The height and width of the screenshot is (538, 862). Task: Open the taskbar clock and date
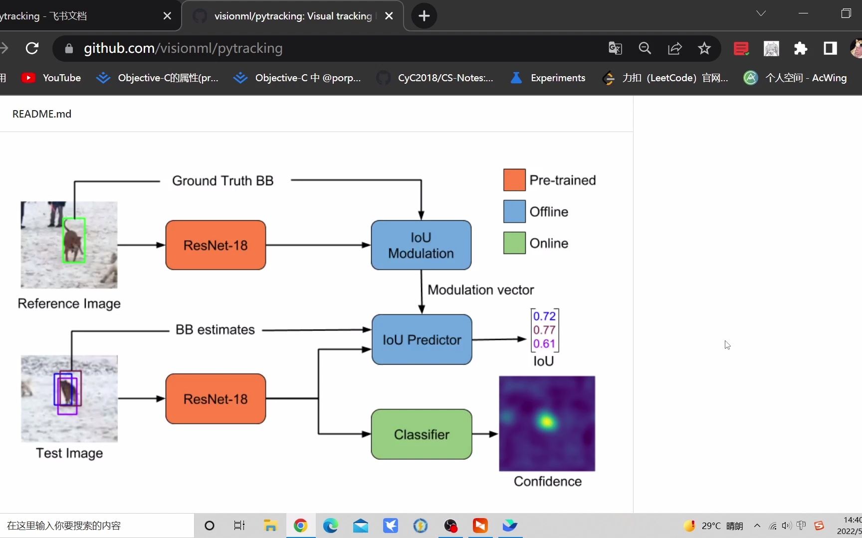click(850, 526)
